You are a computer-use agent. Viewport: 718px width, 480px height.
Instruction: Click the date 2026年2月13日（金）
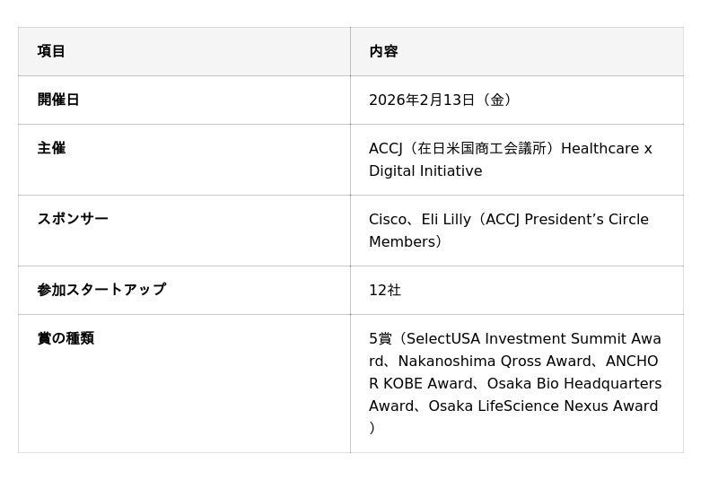[442, 100]
